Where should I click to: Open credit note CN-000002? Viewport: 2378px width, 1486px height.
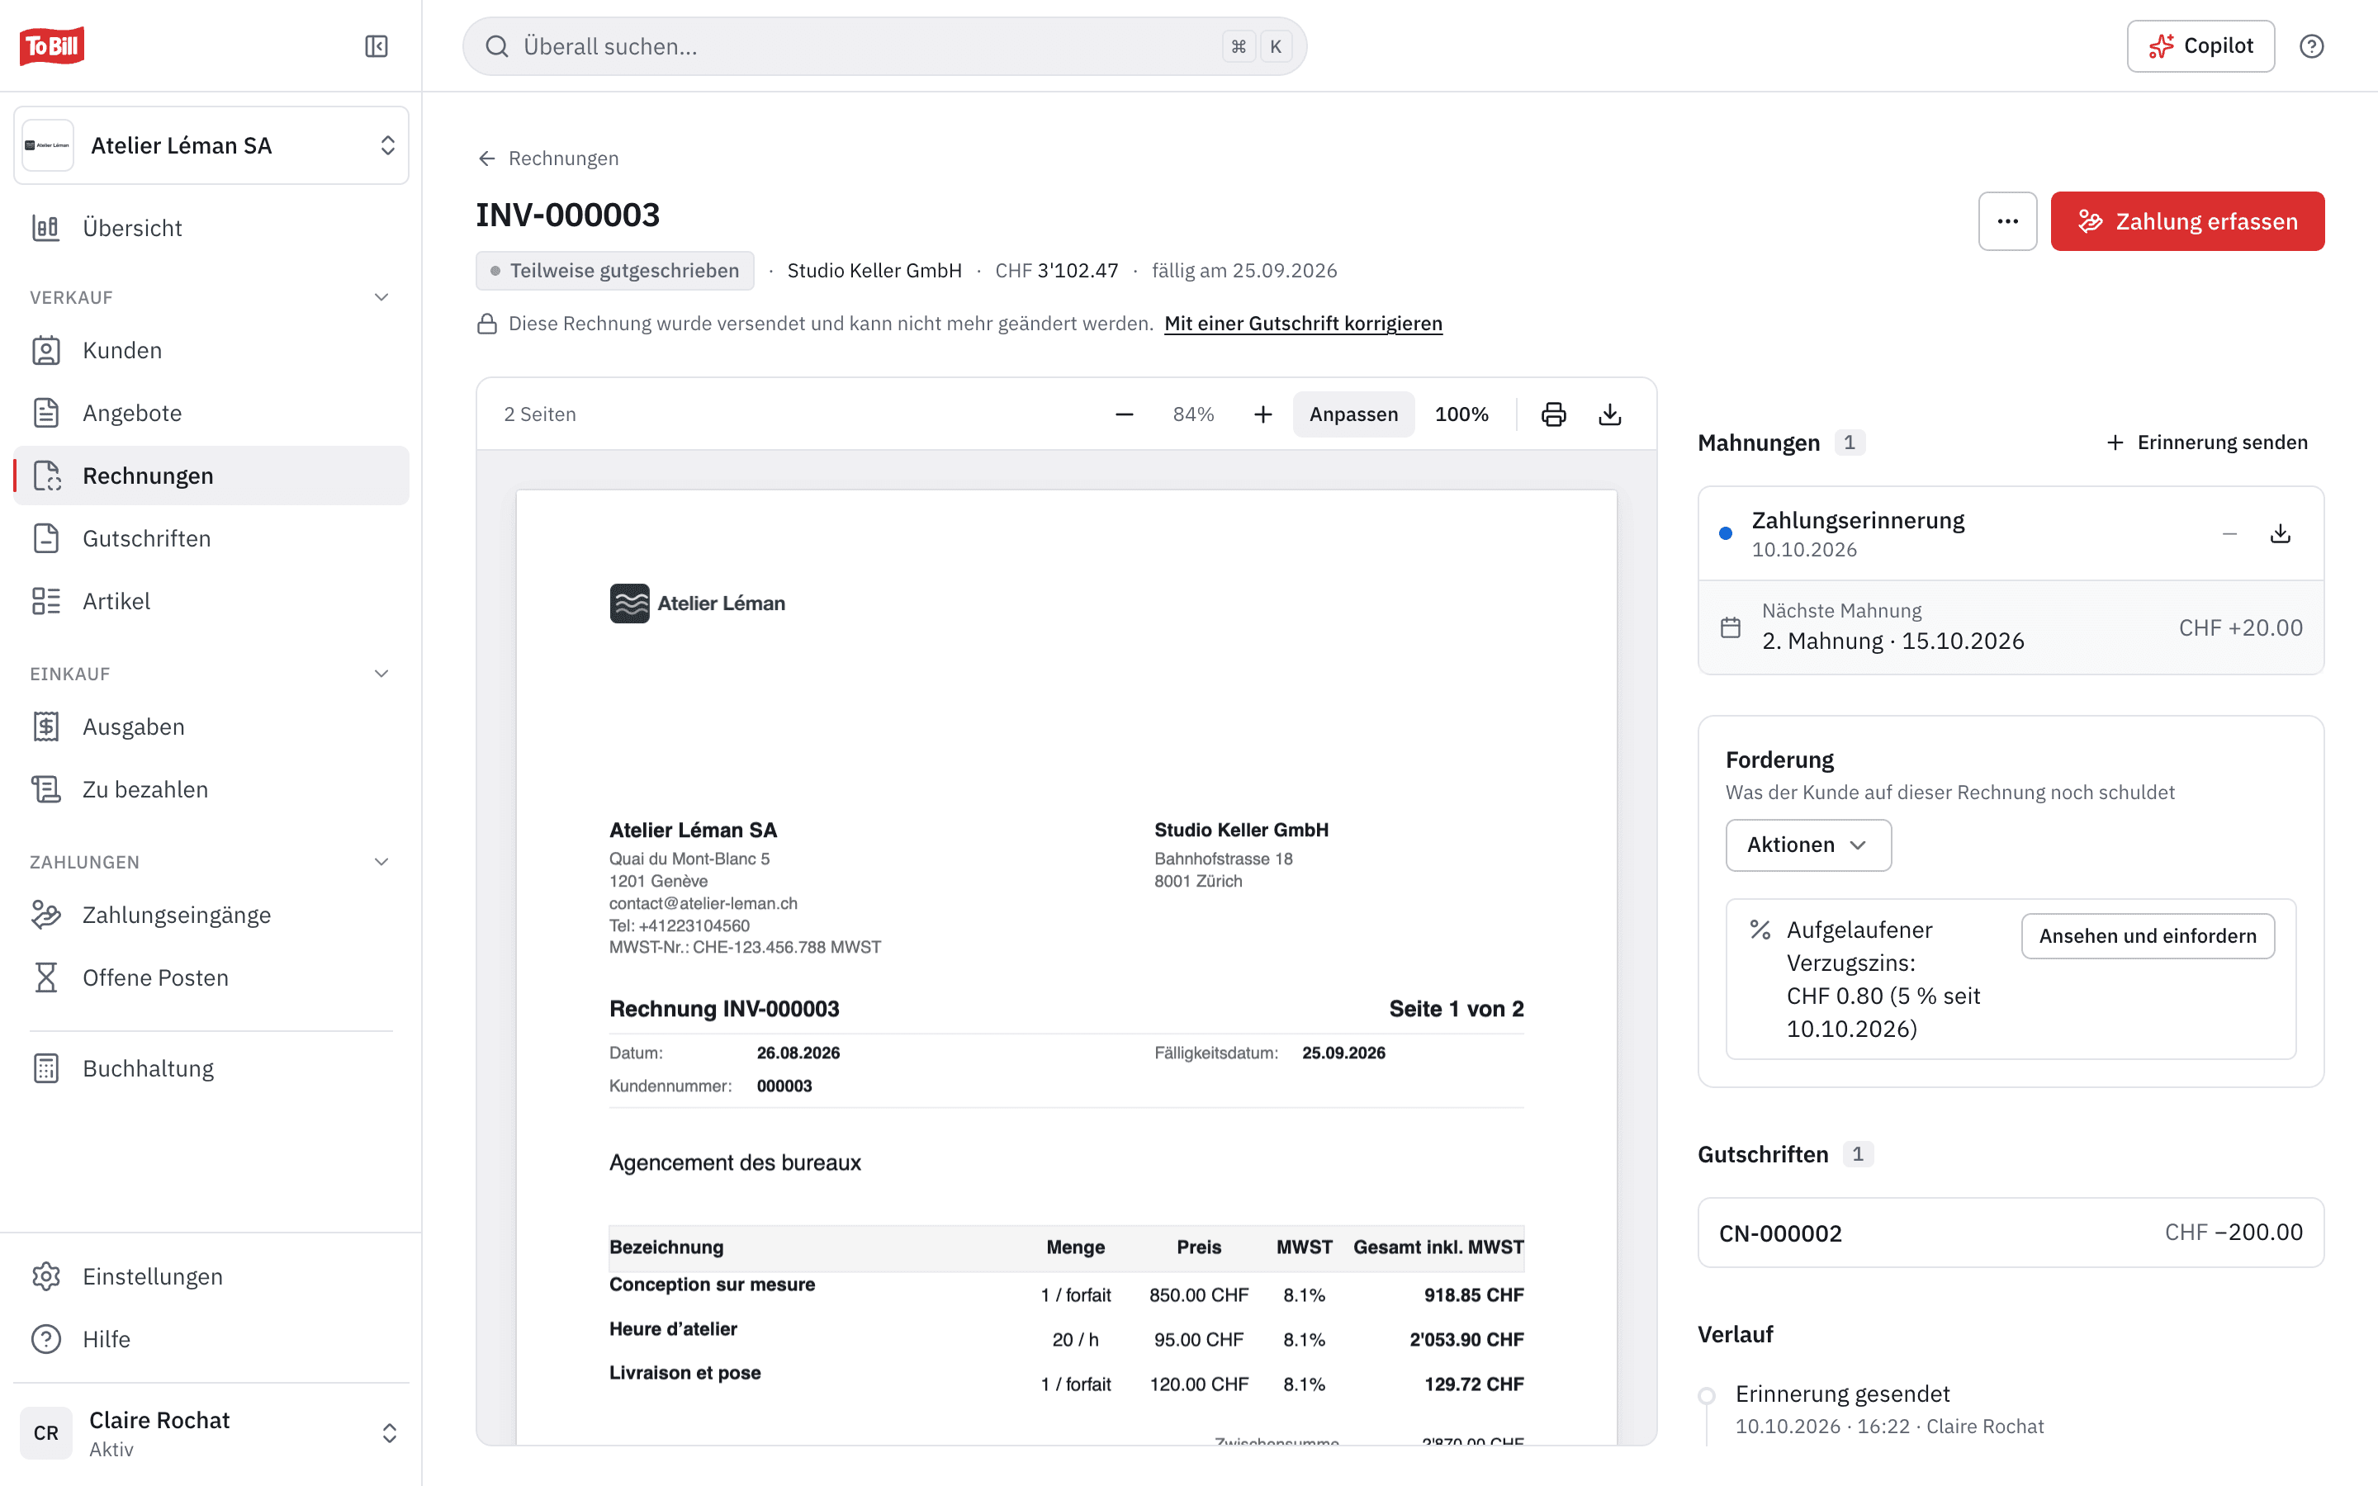pyautogui.click(x=2011, y=1233)
